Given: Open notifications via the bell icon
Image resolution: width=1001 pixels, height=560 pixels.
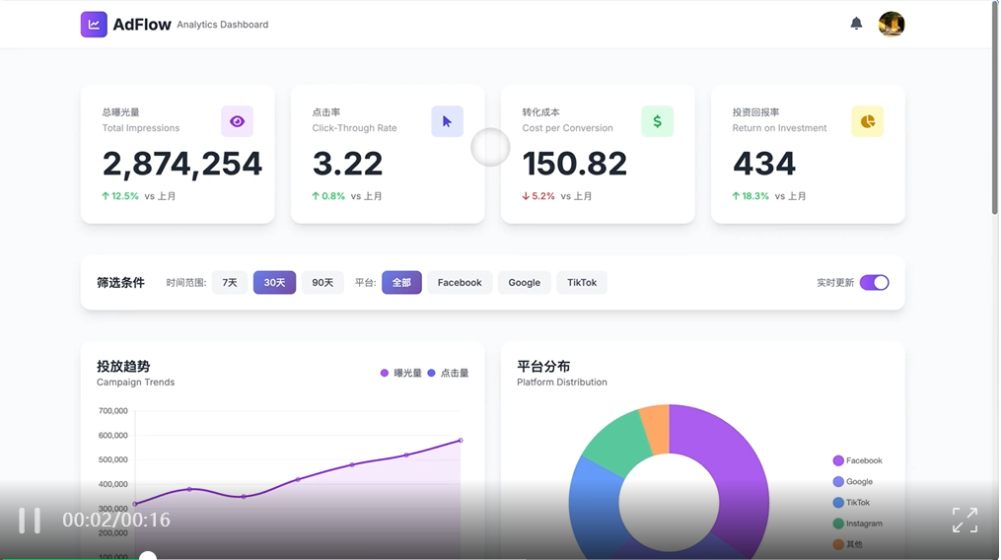Looking at the screenshot, I should [x=856, y=24].
